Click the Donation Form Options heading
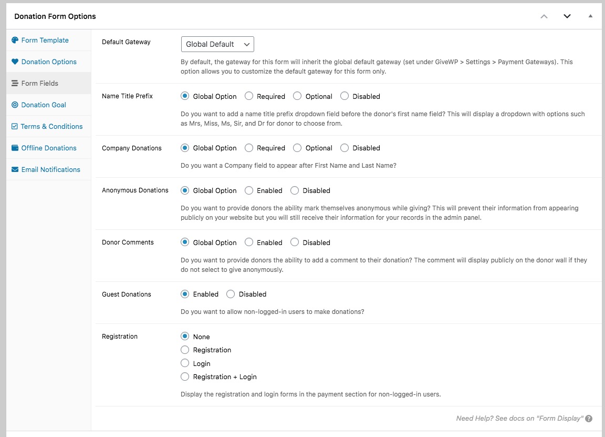Viewport: 605px width, 437px height. (55, 16)
